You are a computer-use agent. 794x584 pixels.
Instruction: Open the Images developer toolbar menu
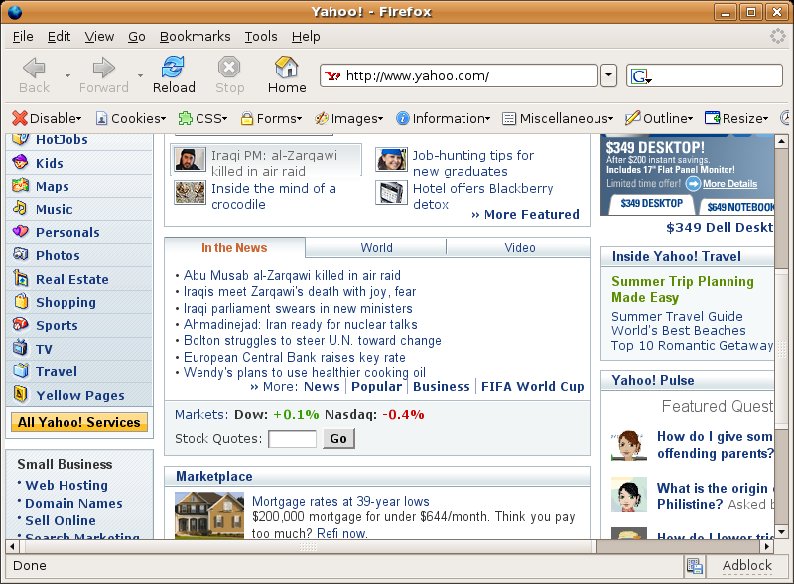[349, 118]
